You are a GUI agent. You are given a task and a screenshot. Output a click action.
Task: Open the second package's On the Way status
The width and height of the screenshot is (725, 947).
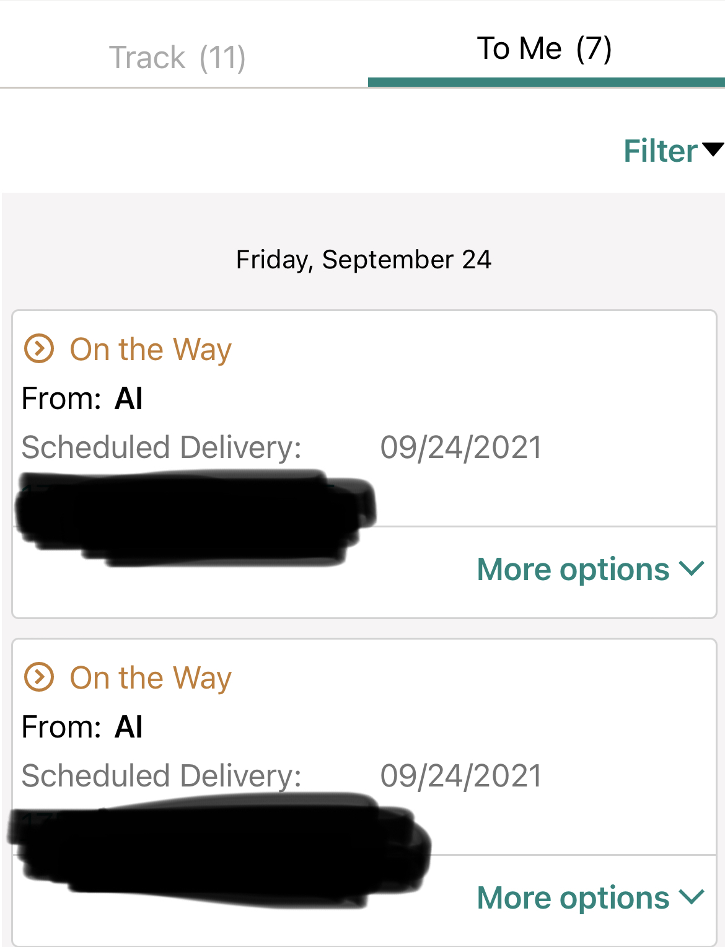[151, 677]
